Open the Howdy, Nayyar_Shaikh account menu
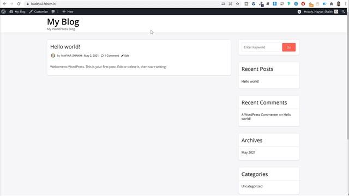Viewport: 349px width, 196px height. pos(321,11)
